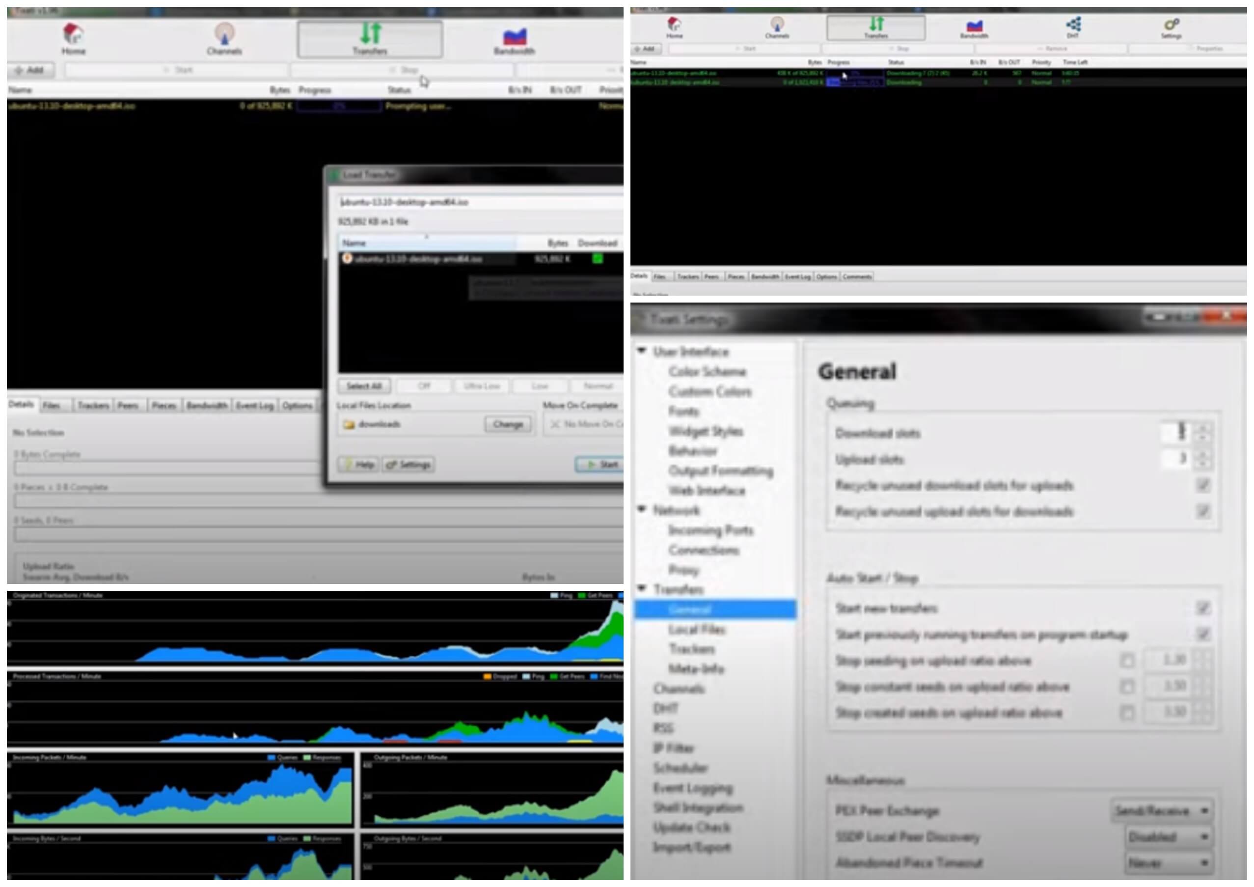Switch to Files tab in window behind Load Transfer

click(x=52, y=405)
